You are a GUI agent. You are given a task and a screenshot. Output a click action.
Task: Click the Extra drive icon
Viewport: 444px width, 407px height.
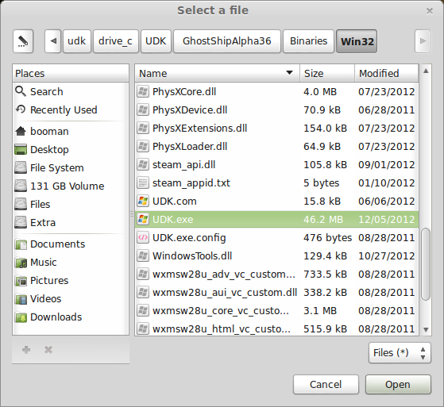[x=21, y=222]
